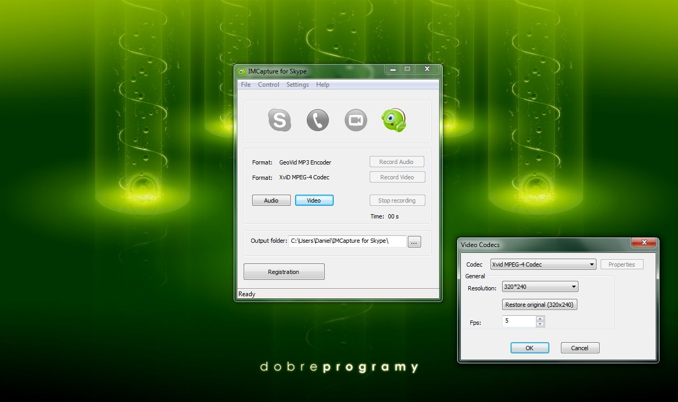This screenshot has width=678, height=402.
Task: Cancel the Video Codecs dialog
Action: (580, 348)
